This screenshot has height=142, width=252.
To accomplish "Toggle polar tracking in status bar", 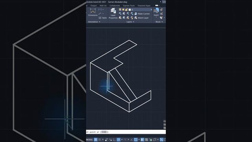I will point(119,140).
